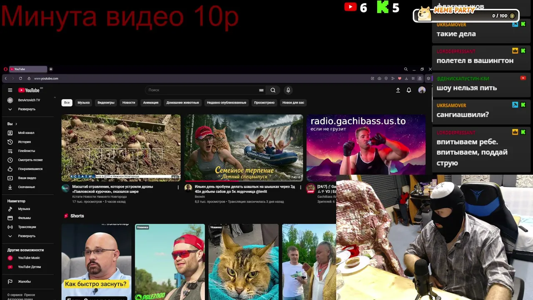The height and width of the screenshot is (300, 533).
Task: Click the heart bookmark icon in address bar
Action: pos(399,78)
